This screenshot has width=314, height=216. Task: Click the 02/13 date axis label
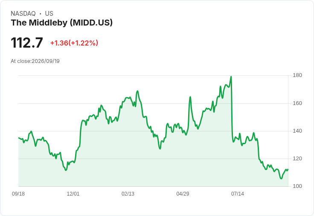(128, 193)
